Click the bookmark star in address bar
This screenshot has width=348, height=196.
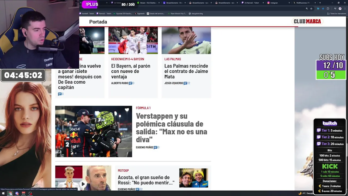point(311,8)
